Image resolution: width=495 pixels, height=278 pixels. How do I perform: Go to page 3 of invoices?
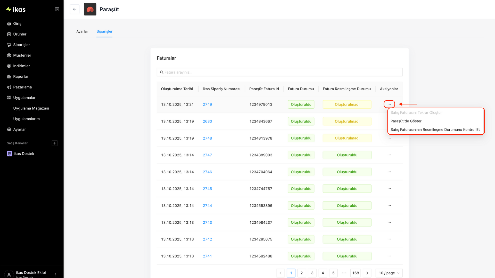tap(312, 273)
